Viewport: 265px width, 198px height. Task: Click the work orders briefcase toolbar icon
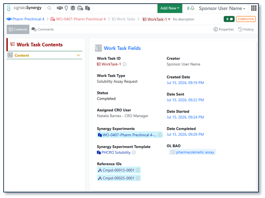point(80,8)
